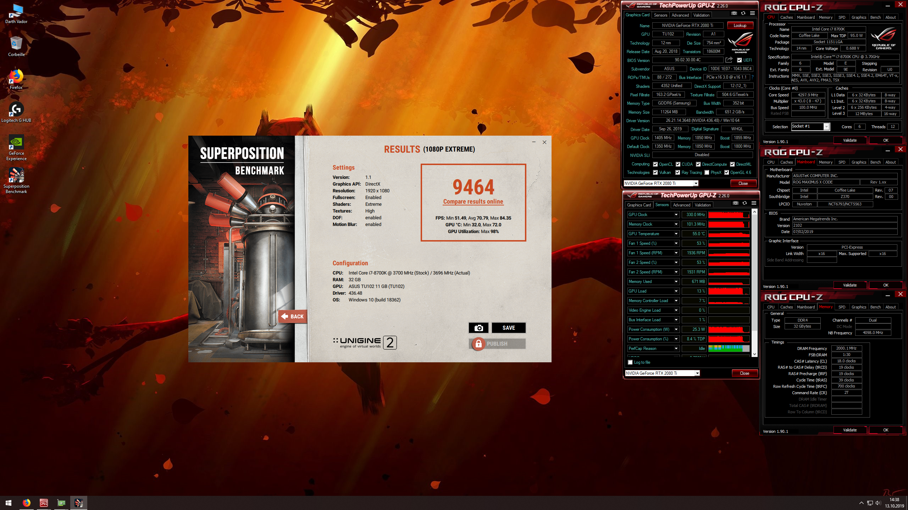Select the ROG CPU-Z icon in the taskbar
This screenshot has height=510, width=908.
click(44, 503)
